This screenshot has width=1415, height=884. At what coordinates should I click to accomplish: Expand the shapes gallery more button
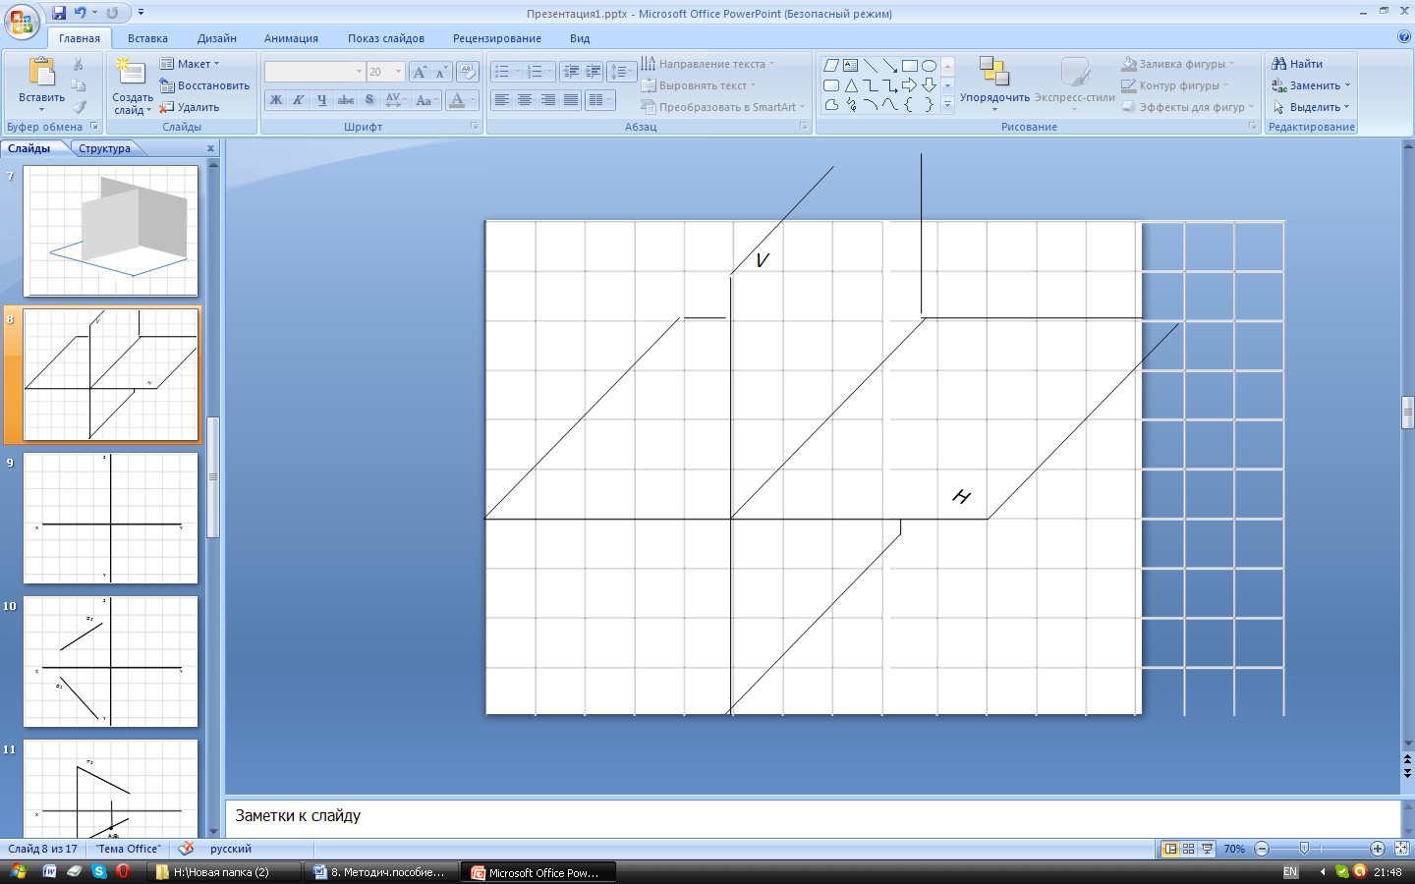[x=947, y=105]
